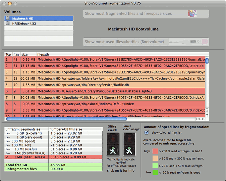Click '1 pieces = 23.82 GB' cell
Viewport: 226px width, 181px height.
(75, 133)
